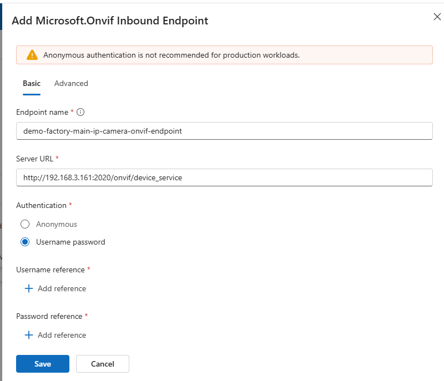
Task: Click the plus icon under Username reference
Action: [x=29, y=288]
